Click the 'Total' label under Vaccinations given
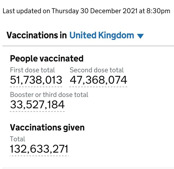 [x=17, y=139]
